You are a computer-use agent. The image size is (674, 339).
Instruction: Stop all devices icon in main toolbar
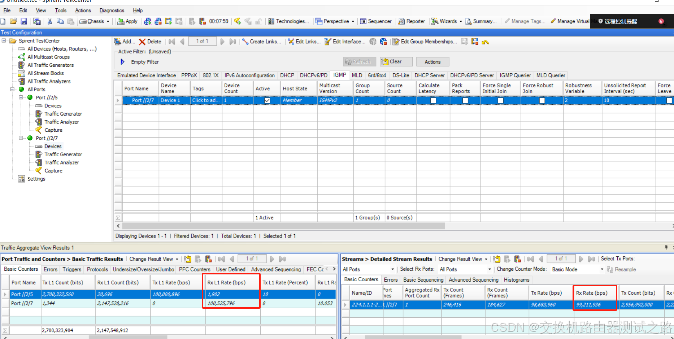[x=158, y=21]
